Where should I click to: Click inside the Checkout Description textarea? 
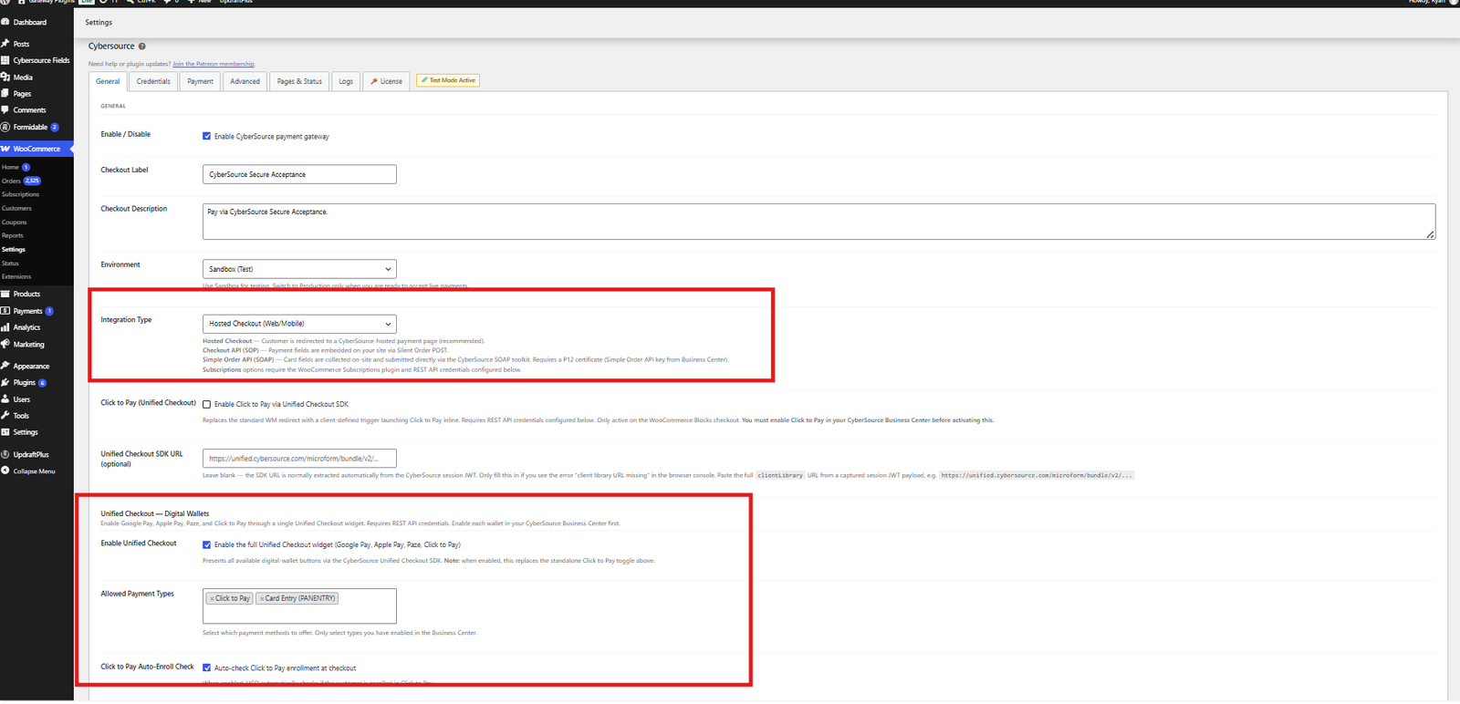(x=819, y=222)
